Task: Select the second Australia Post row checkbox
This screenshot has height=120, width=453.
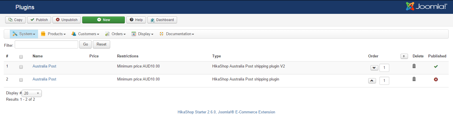Action: pyautogui.click(x=21, y=80)
